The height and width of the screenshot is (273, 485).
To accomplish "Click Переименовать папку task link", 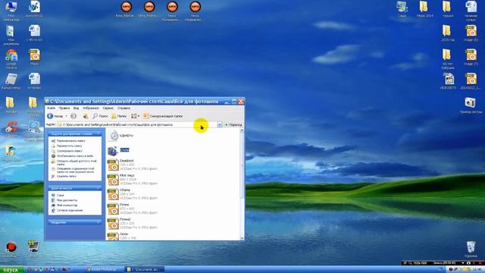I will pyautogui.click(x=70, y=141).
